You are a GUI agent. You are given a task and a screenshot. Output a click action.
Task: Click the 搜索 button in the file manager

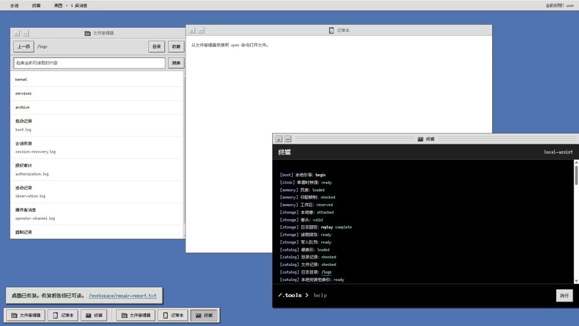coord(176,63)
